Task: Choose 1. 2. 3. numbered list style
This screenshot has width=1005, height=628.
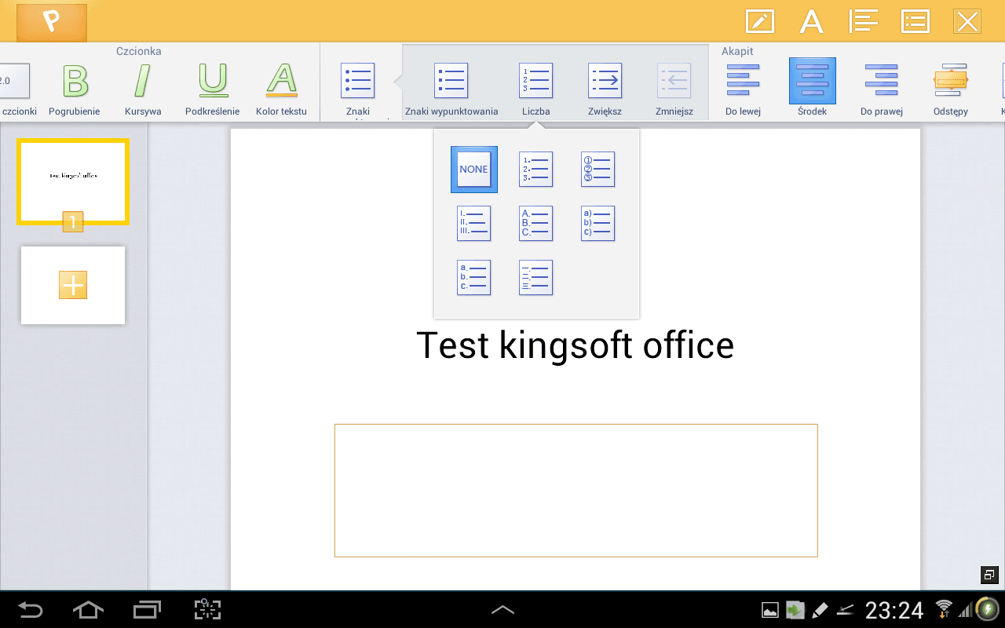Action: (x=536, y=170)
